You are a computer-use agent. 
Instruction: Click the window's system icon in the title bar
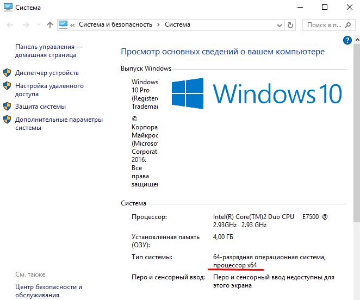[8, 8]
